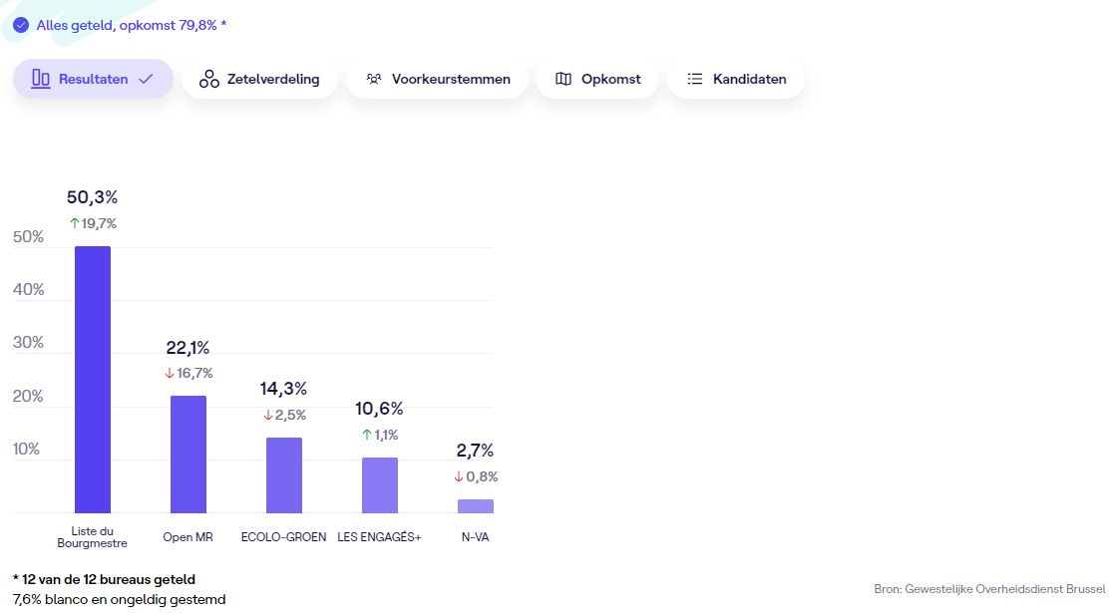Click the small N-VA bar
Screen dimensions: 1119x616
[476, 506]
